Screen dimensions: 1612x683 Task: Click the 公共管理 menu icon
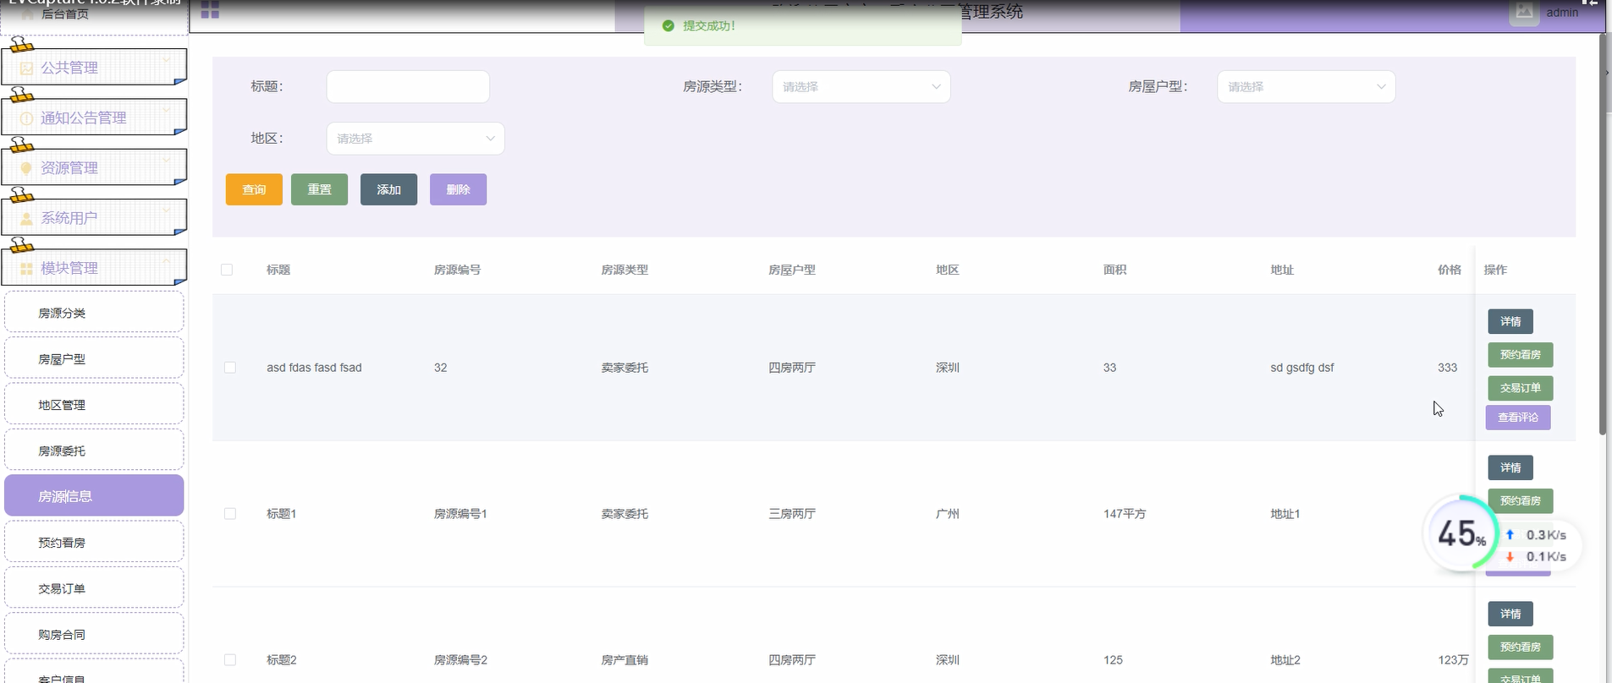click(26, 68)
